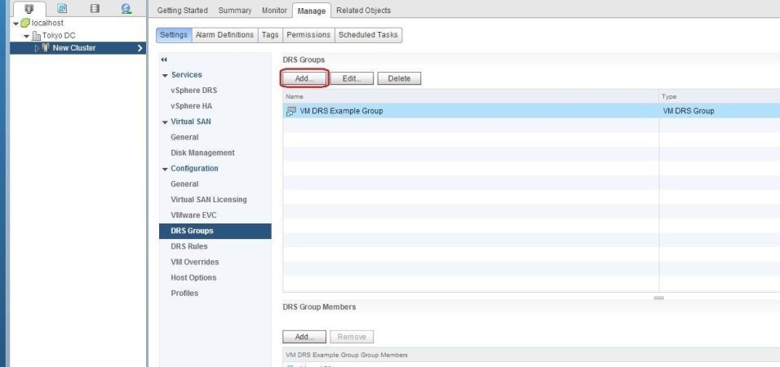
Task: Select New Cluster in the inventory tree
Action: coord(74,48)
